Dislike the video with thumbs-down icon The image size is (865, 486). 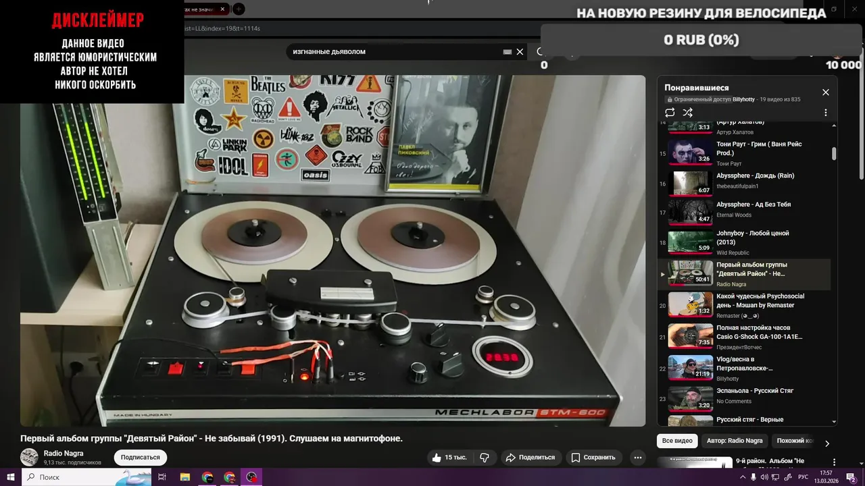click(x=485, y=457)
